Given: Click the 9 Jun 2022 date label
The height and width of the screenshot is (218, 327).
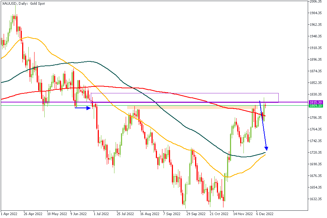Looking at the screenshot, I should 79,214.
